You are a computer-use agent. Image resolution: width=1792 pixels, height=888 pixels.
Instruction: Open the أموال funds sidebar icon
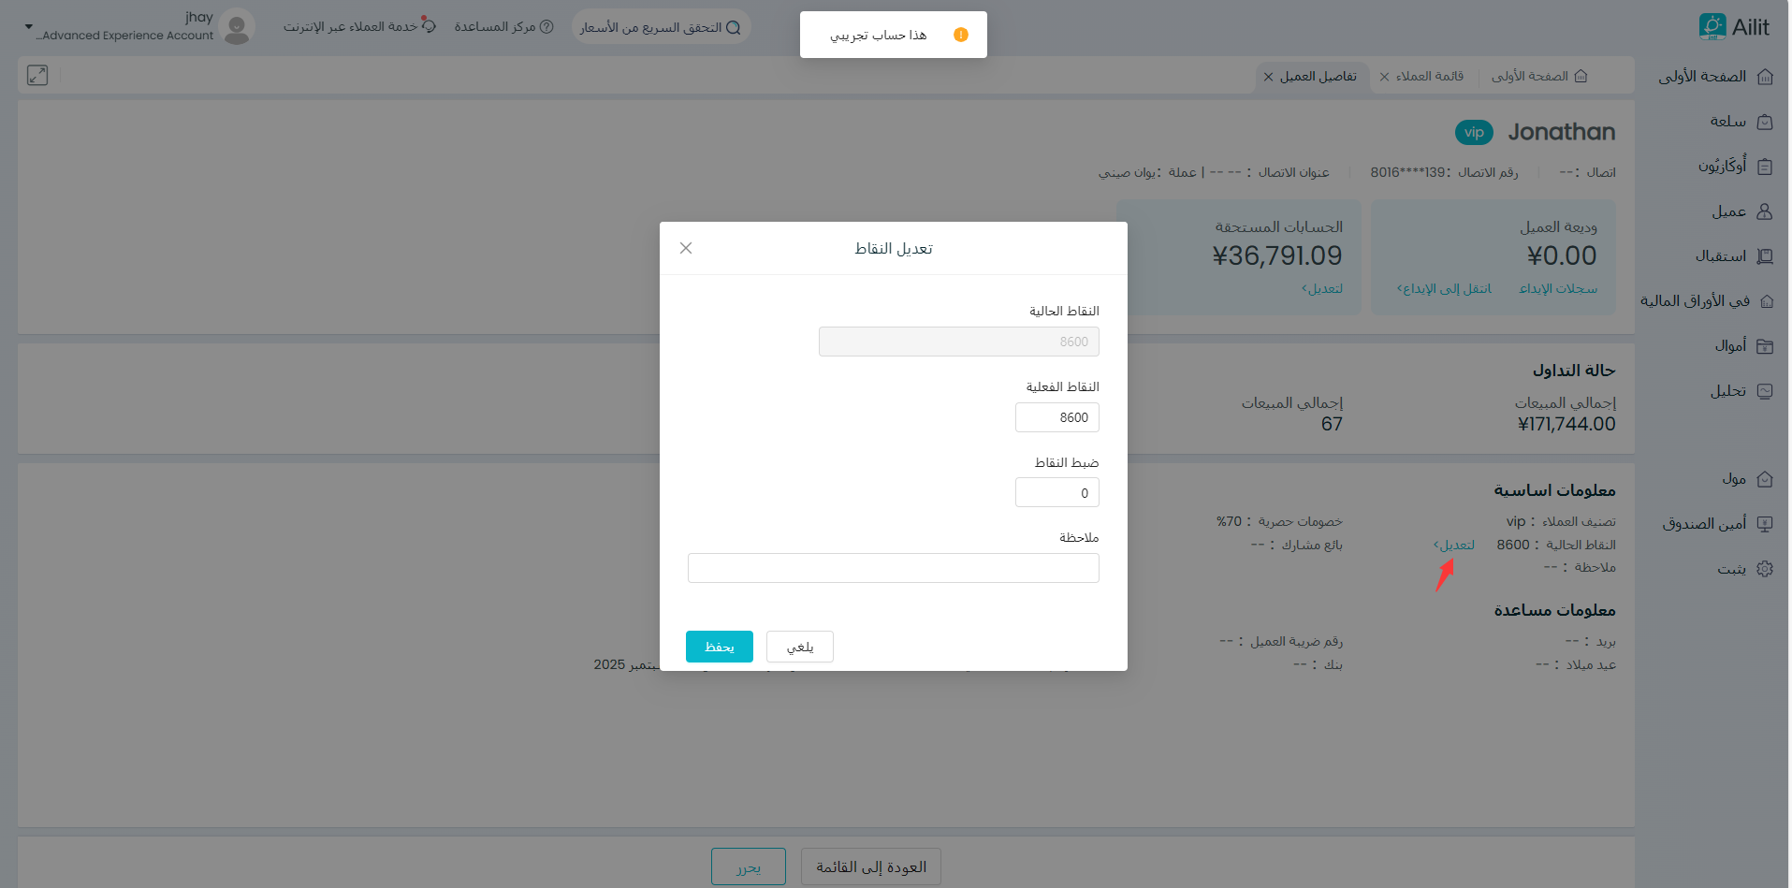(1765, 346)
